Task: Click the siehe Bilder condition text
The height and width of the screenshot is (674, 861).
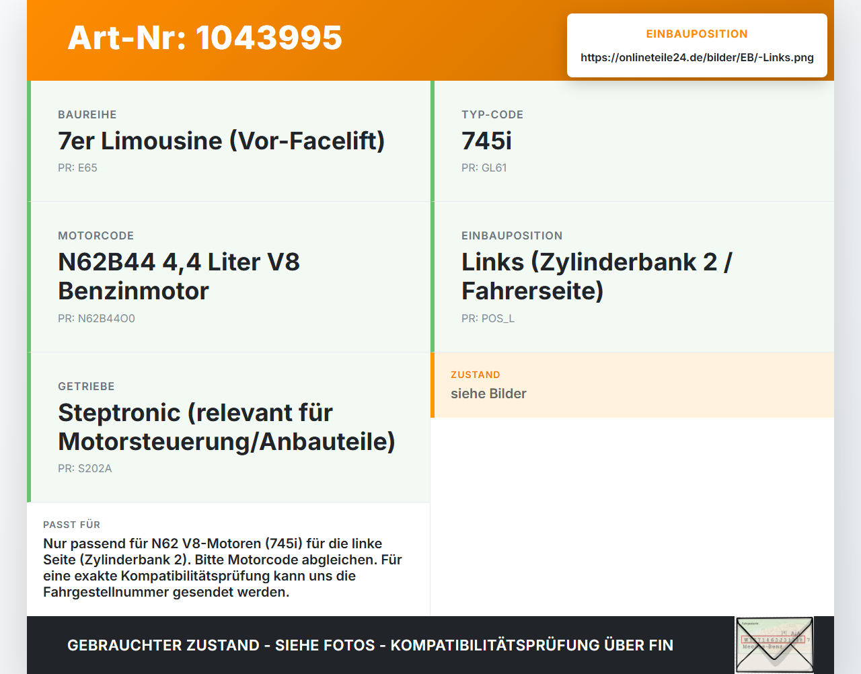Action: (x=488, y=394)
